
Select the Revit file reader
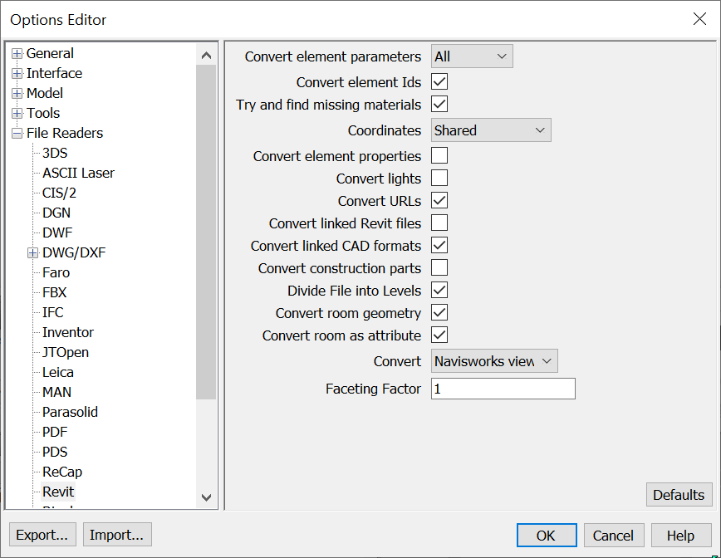(x=57, y=492)
